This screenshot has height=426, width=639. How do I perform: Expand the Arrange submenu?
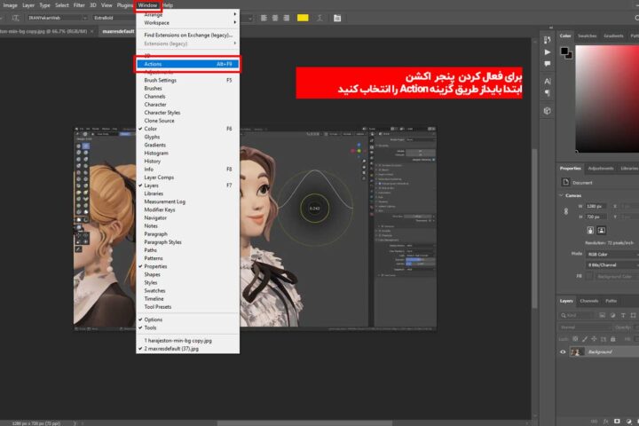pyautogui.click(x=188, y=15)
